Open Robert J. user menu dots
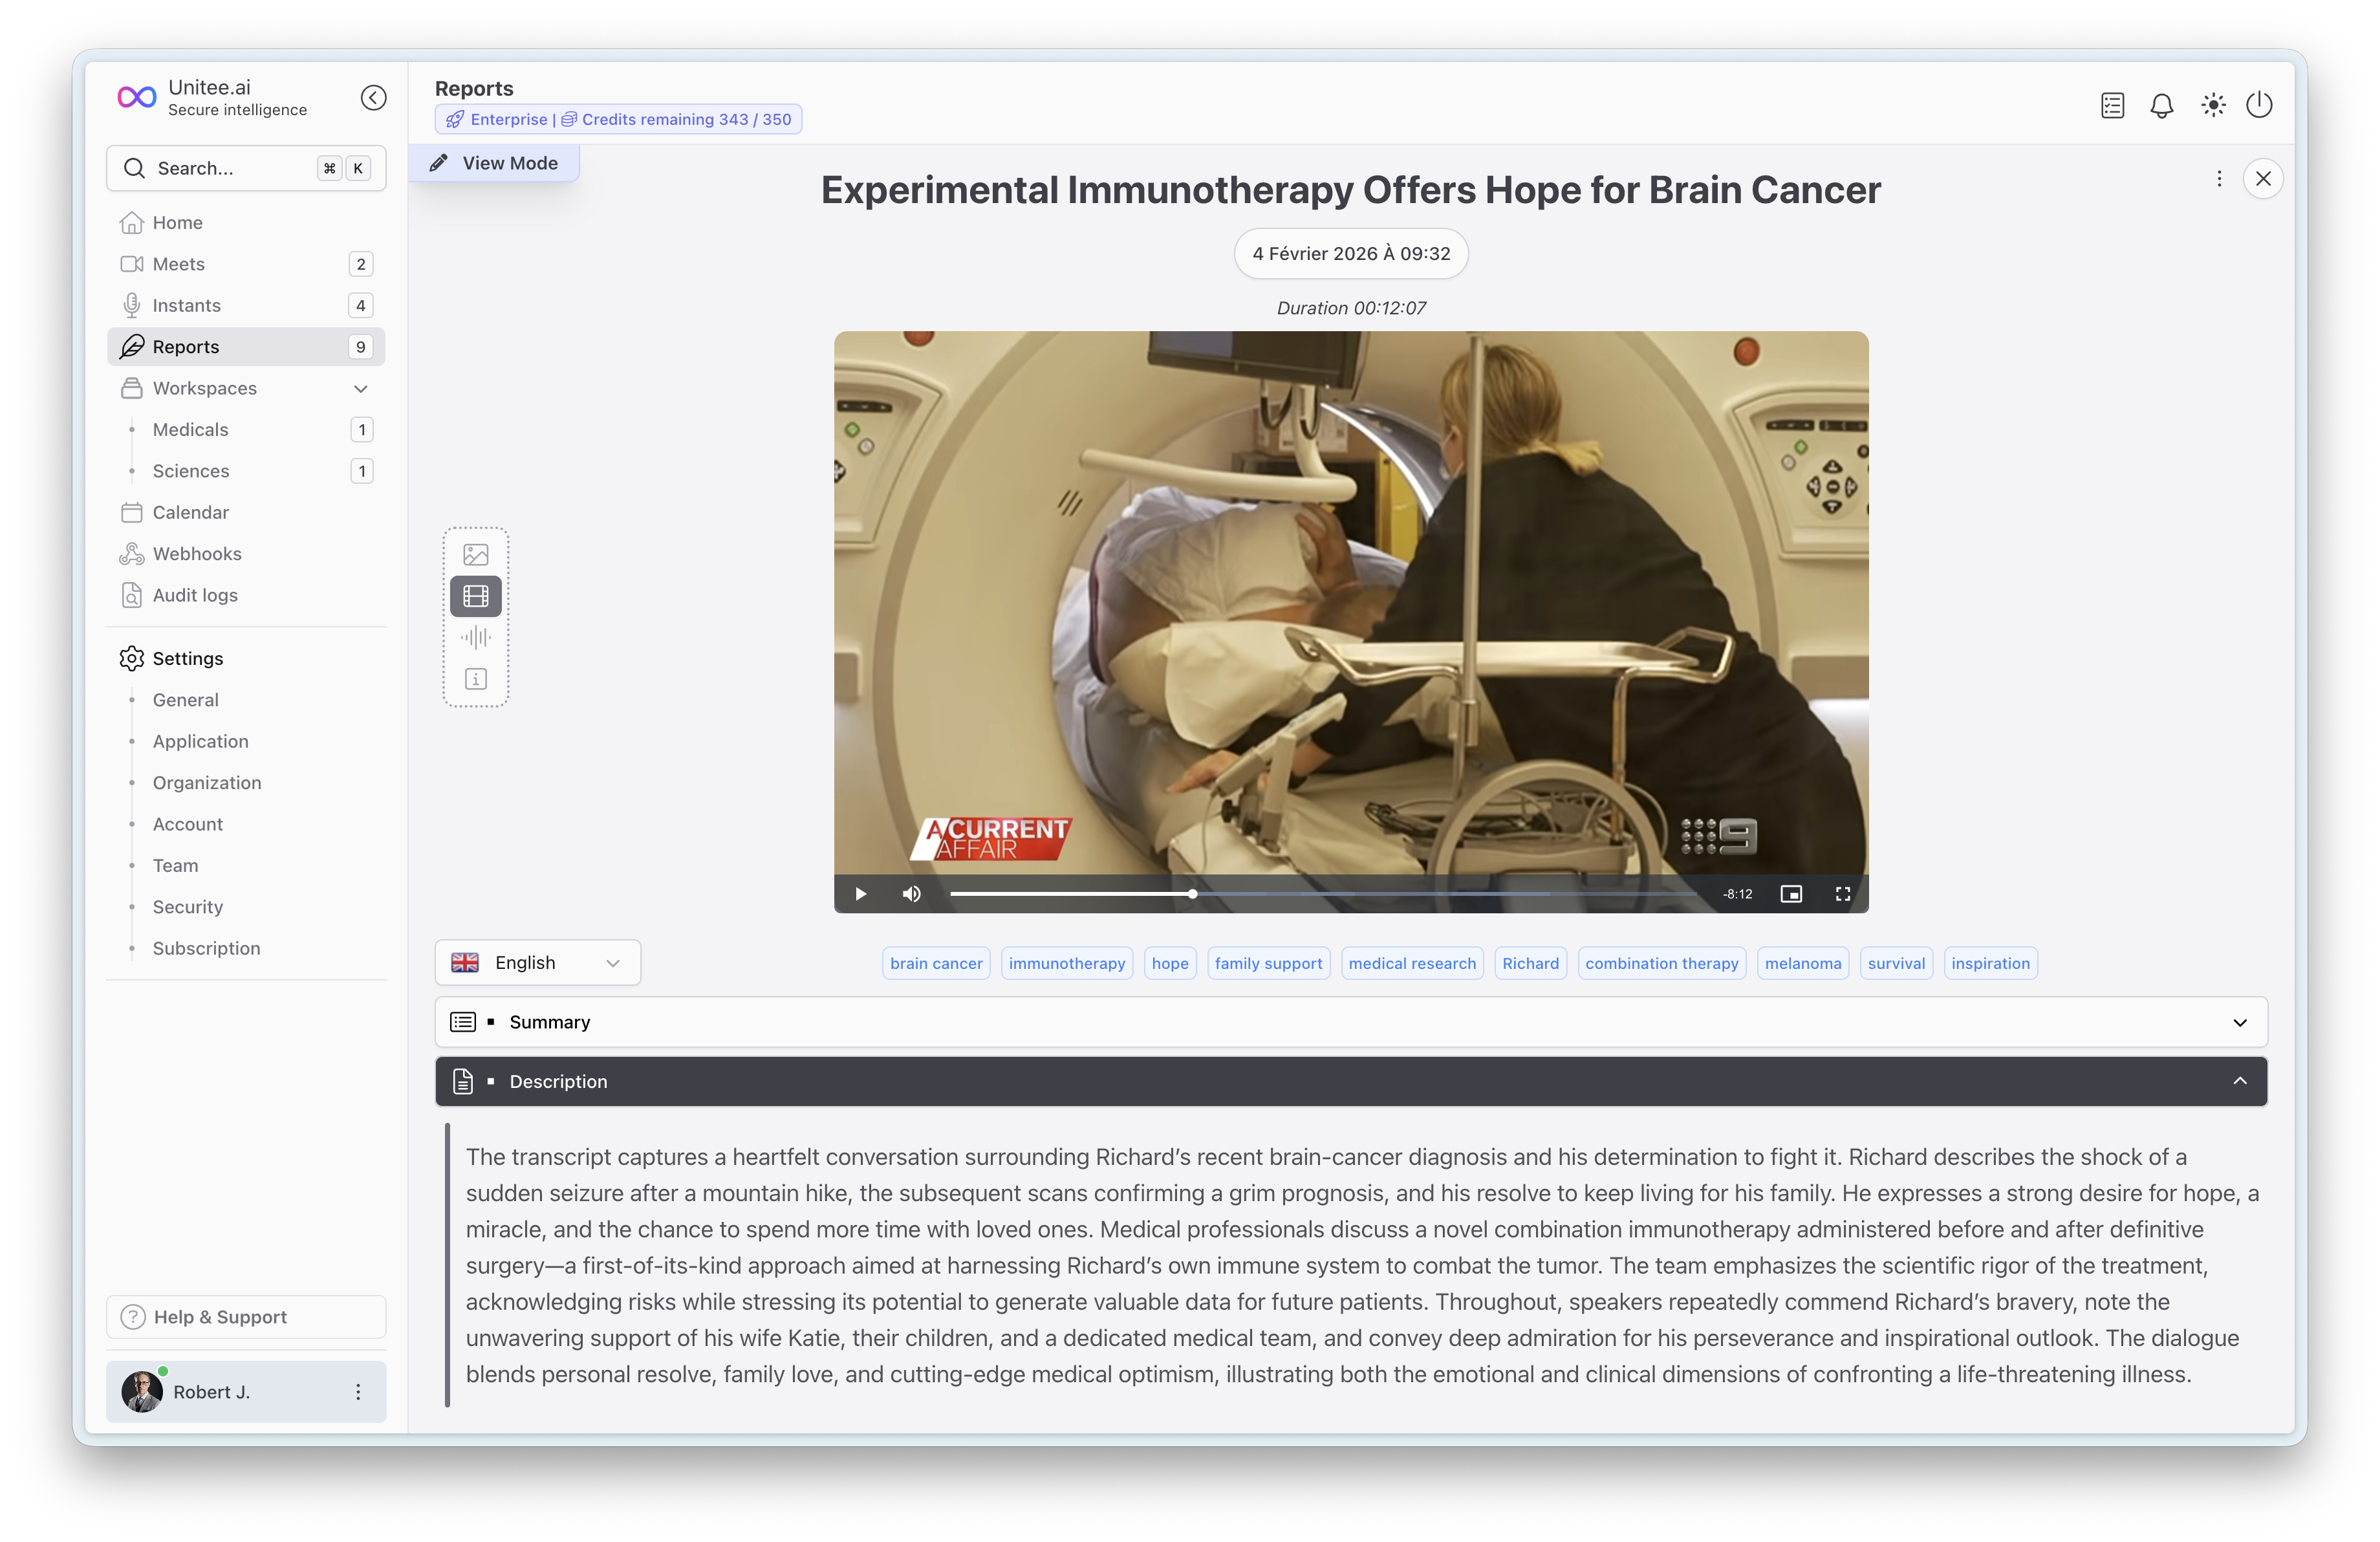2380x1542 pixels. click(358, 1392)
